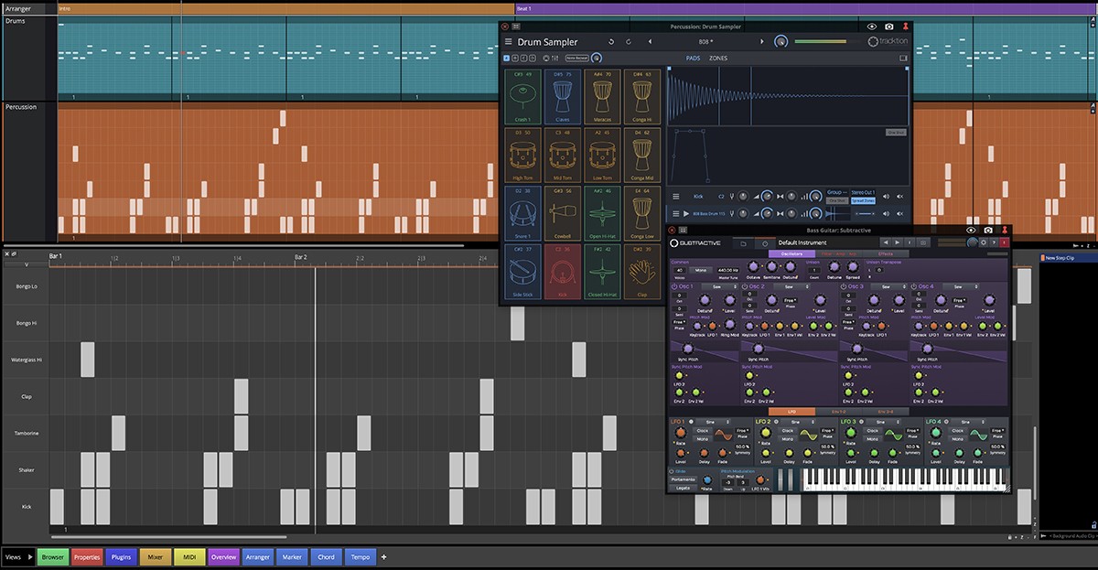The image size is (1098, 570).
Task: Open the Drum Sampler hamburger menu
Action: [509, 42]
